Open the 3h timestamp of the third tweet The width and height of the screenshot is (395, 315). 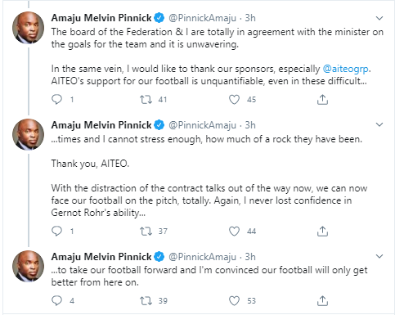250,257
